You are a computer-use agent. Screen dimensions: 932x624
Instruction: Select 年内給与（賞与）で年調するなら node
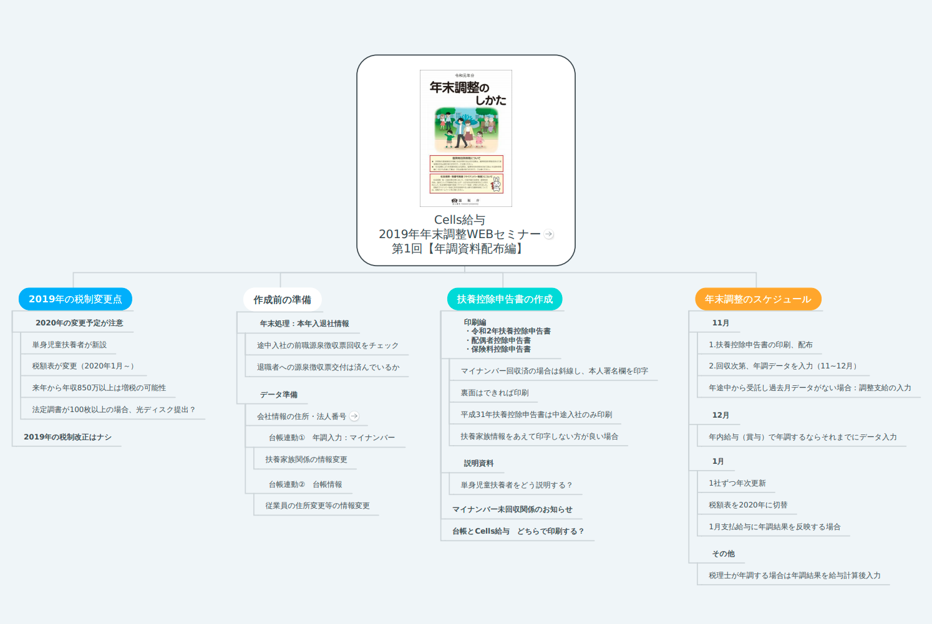point(803,437)
